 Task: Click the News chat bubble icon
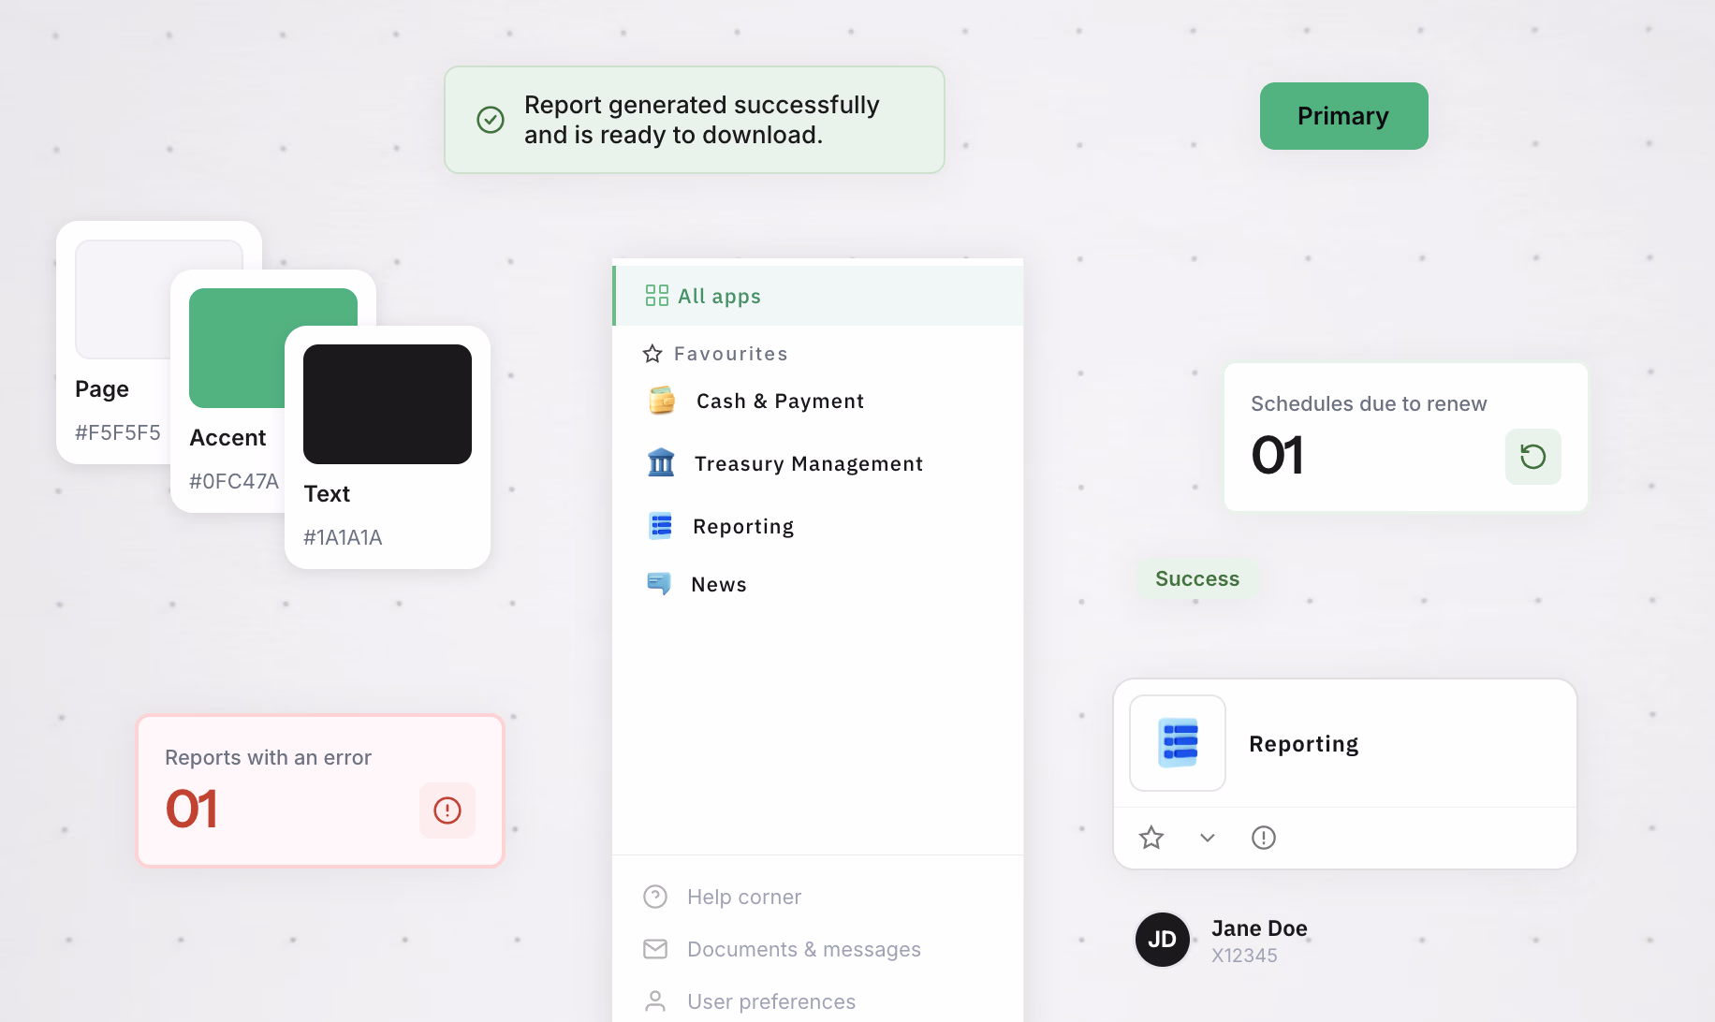pos(659,584)
